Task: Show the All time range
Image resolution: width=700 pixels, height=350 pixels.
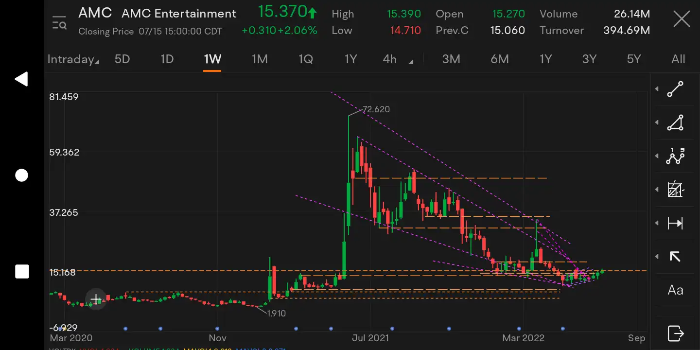Action: tap(678, 59)
